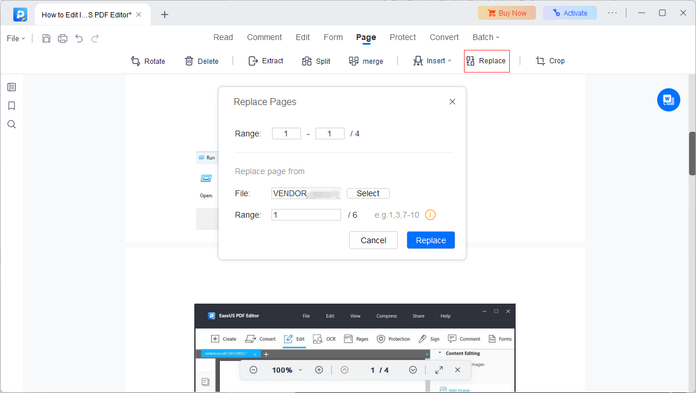This screenshot has height=393, width=696.
Task: Zoom in with the plus icon
Action: click(319, 370)
